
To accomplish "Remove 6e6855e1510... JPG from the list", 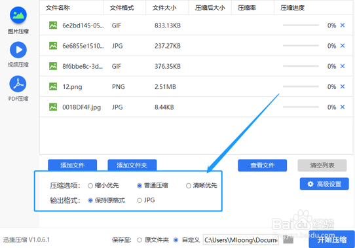I will [343, 46].
